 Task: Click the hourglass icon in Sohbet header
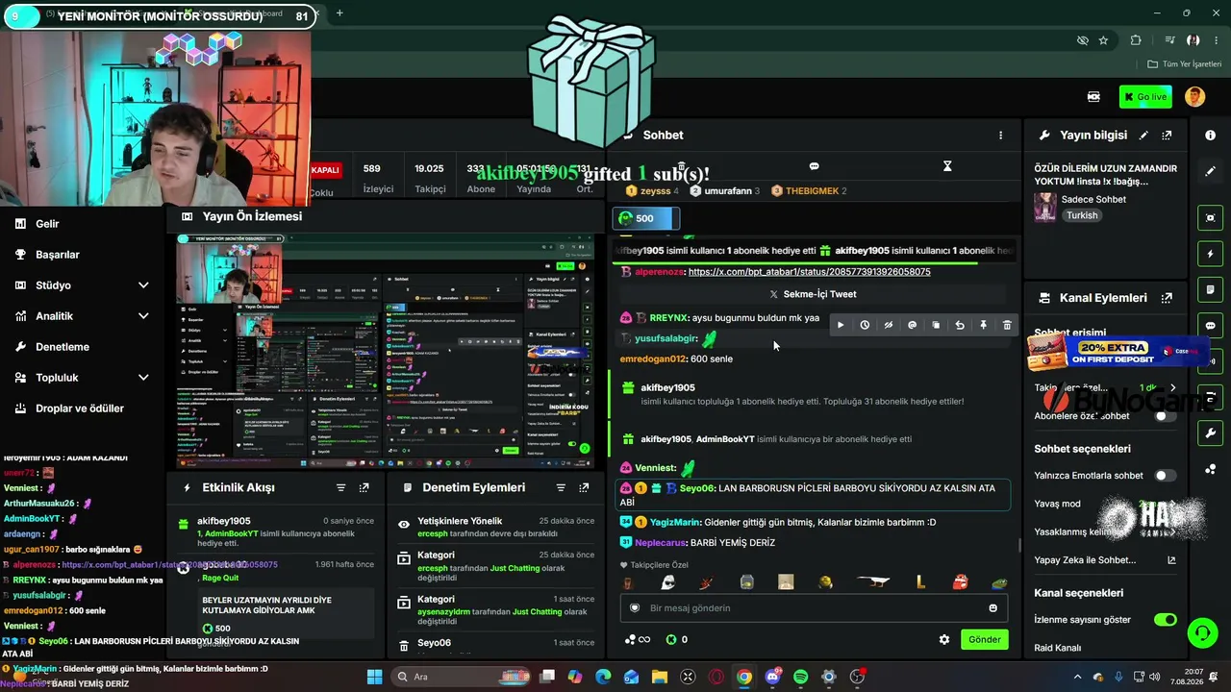pos(947,166)
